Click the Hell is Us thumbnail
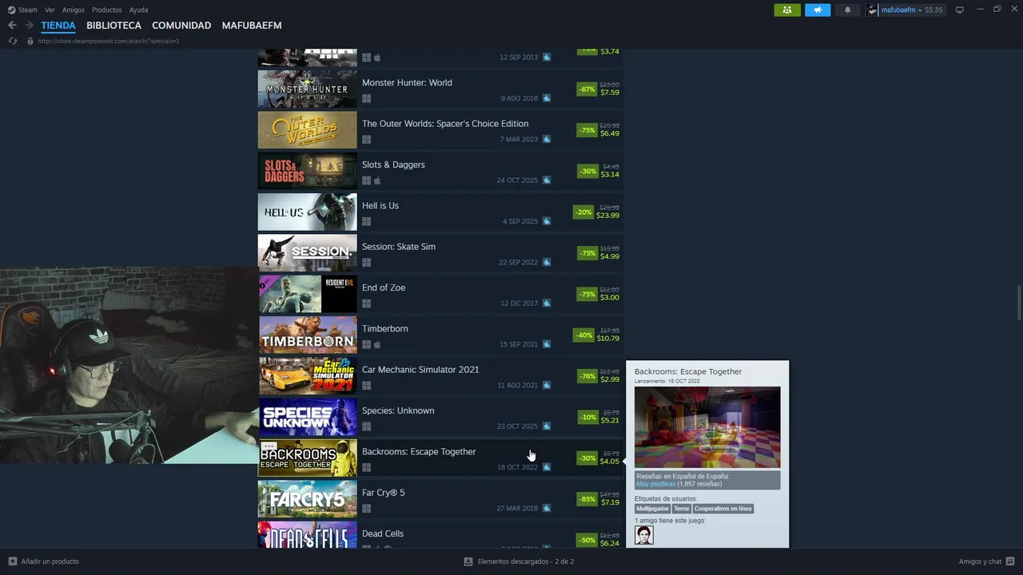 (x=308, y=212)
